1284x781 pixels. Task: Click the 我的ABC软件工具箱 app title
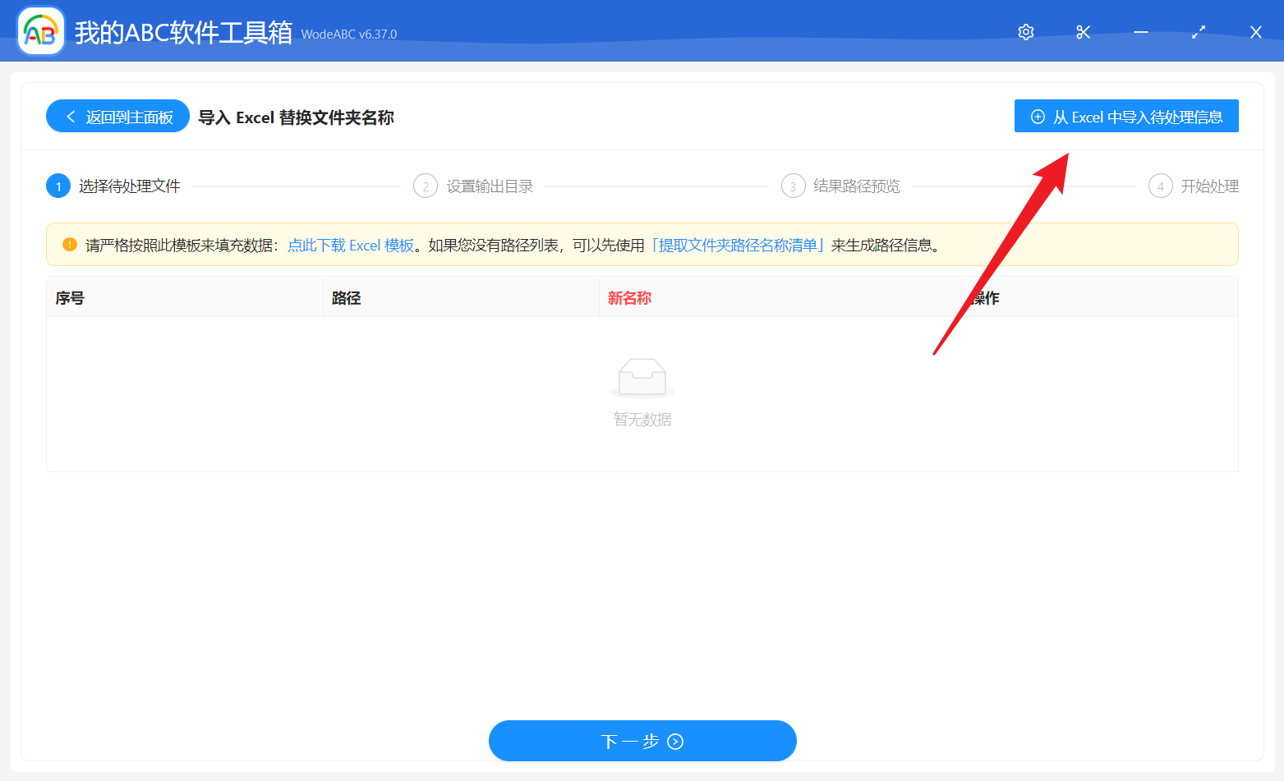point(183,33)
